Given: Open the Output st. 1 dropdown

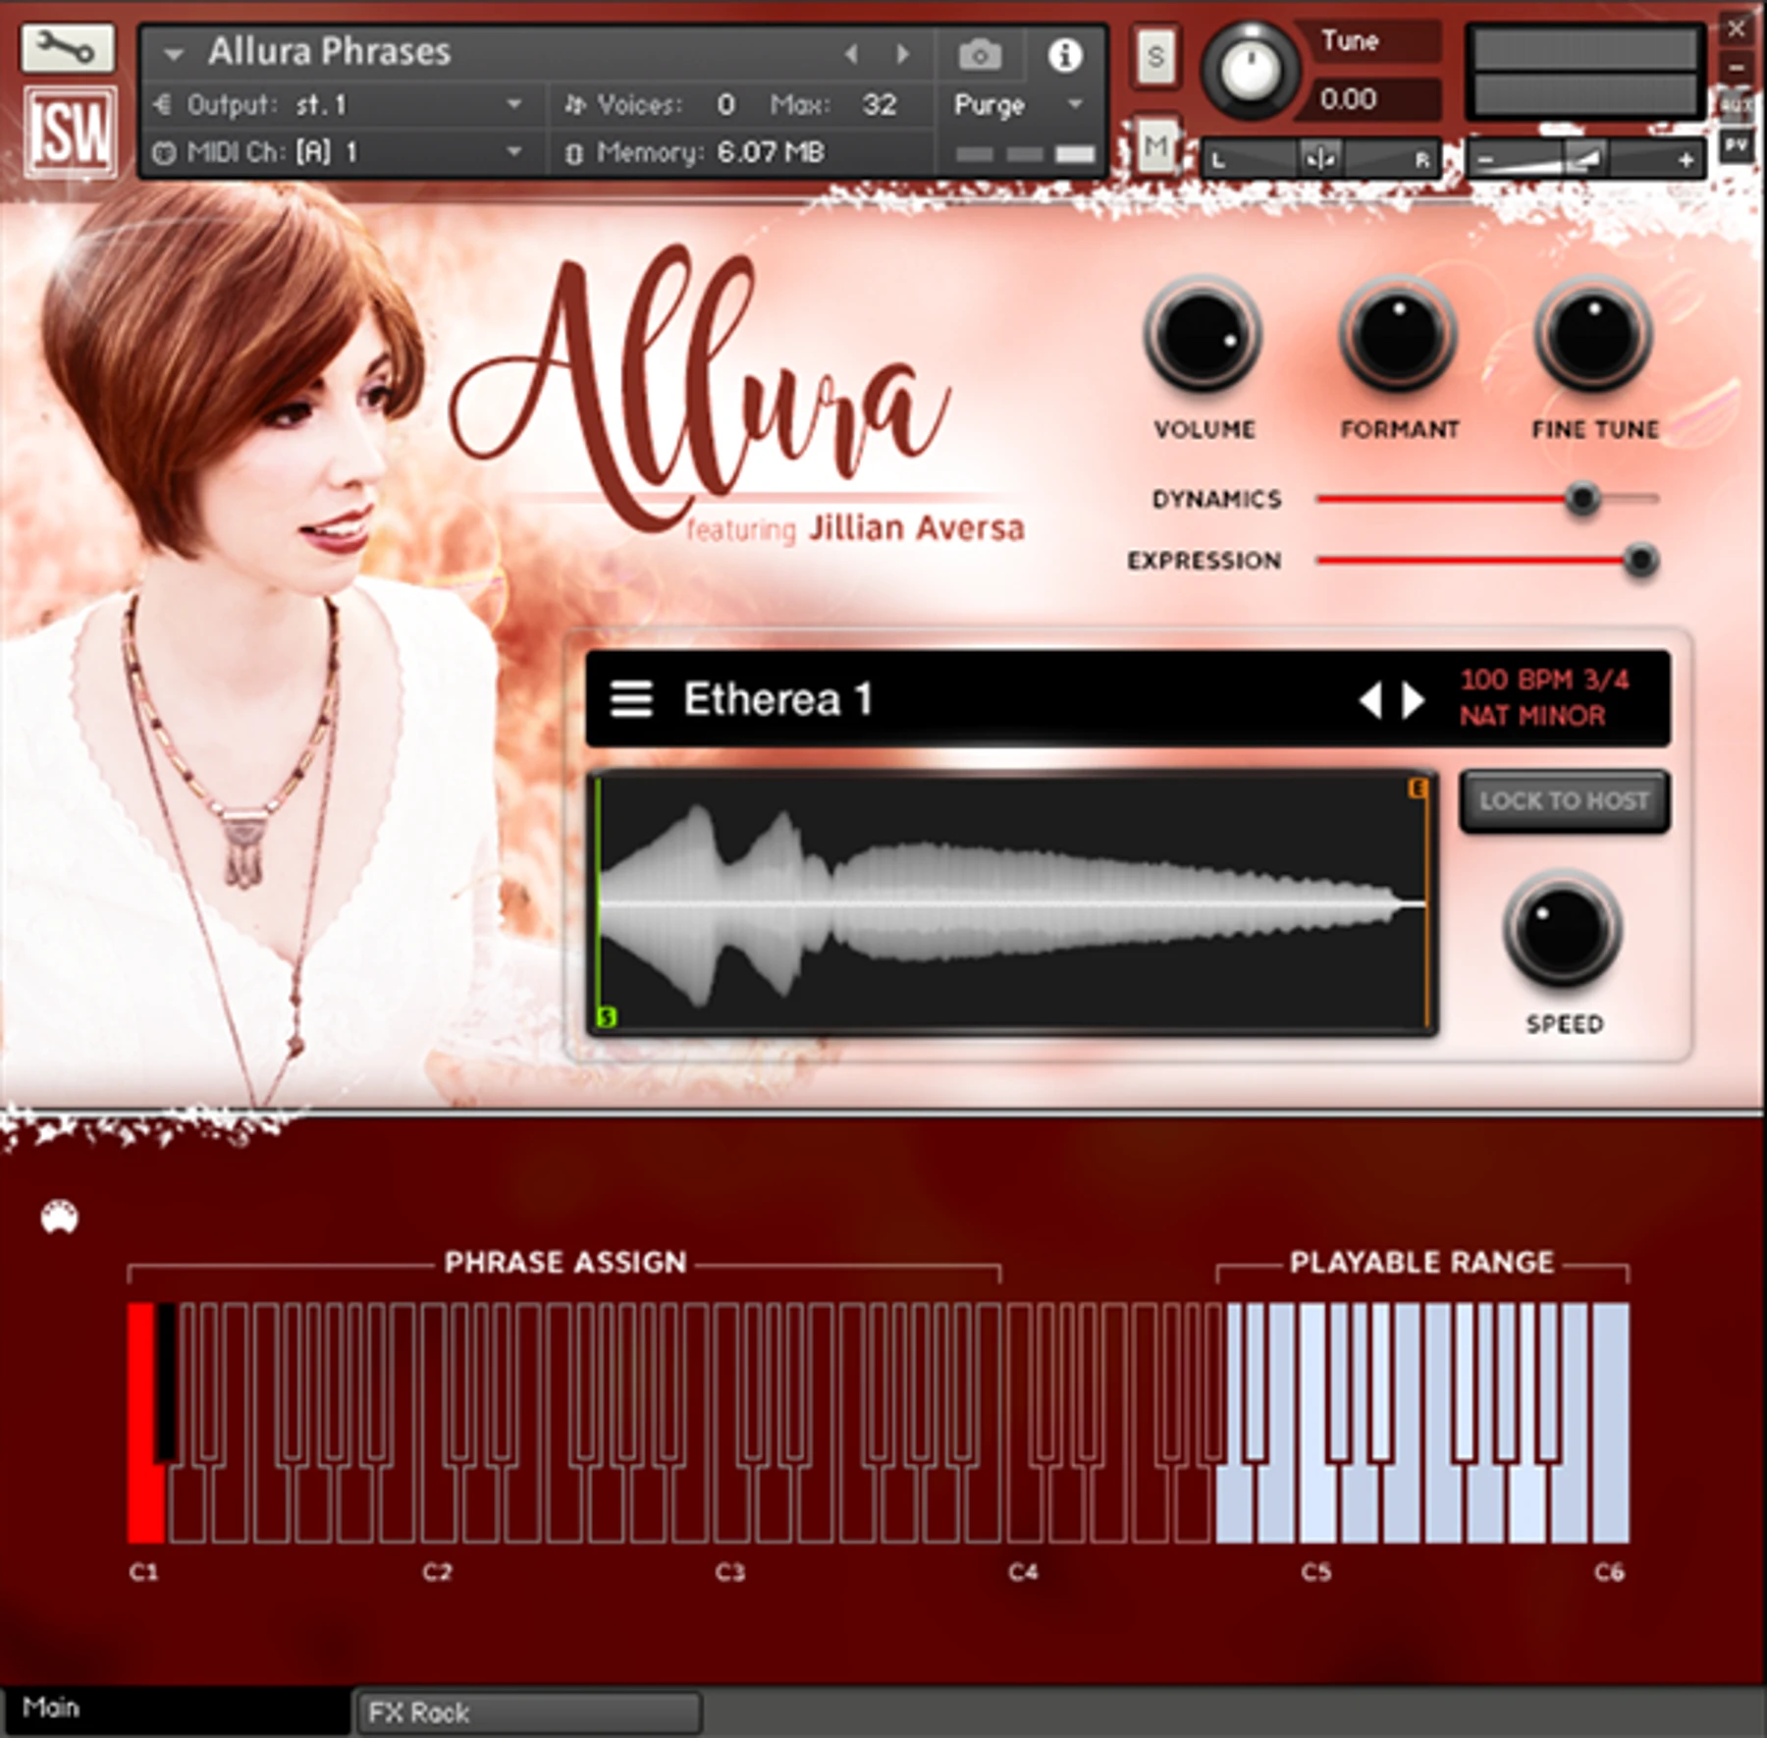Looking at the screenshot, I should [340, 104].
